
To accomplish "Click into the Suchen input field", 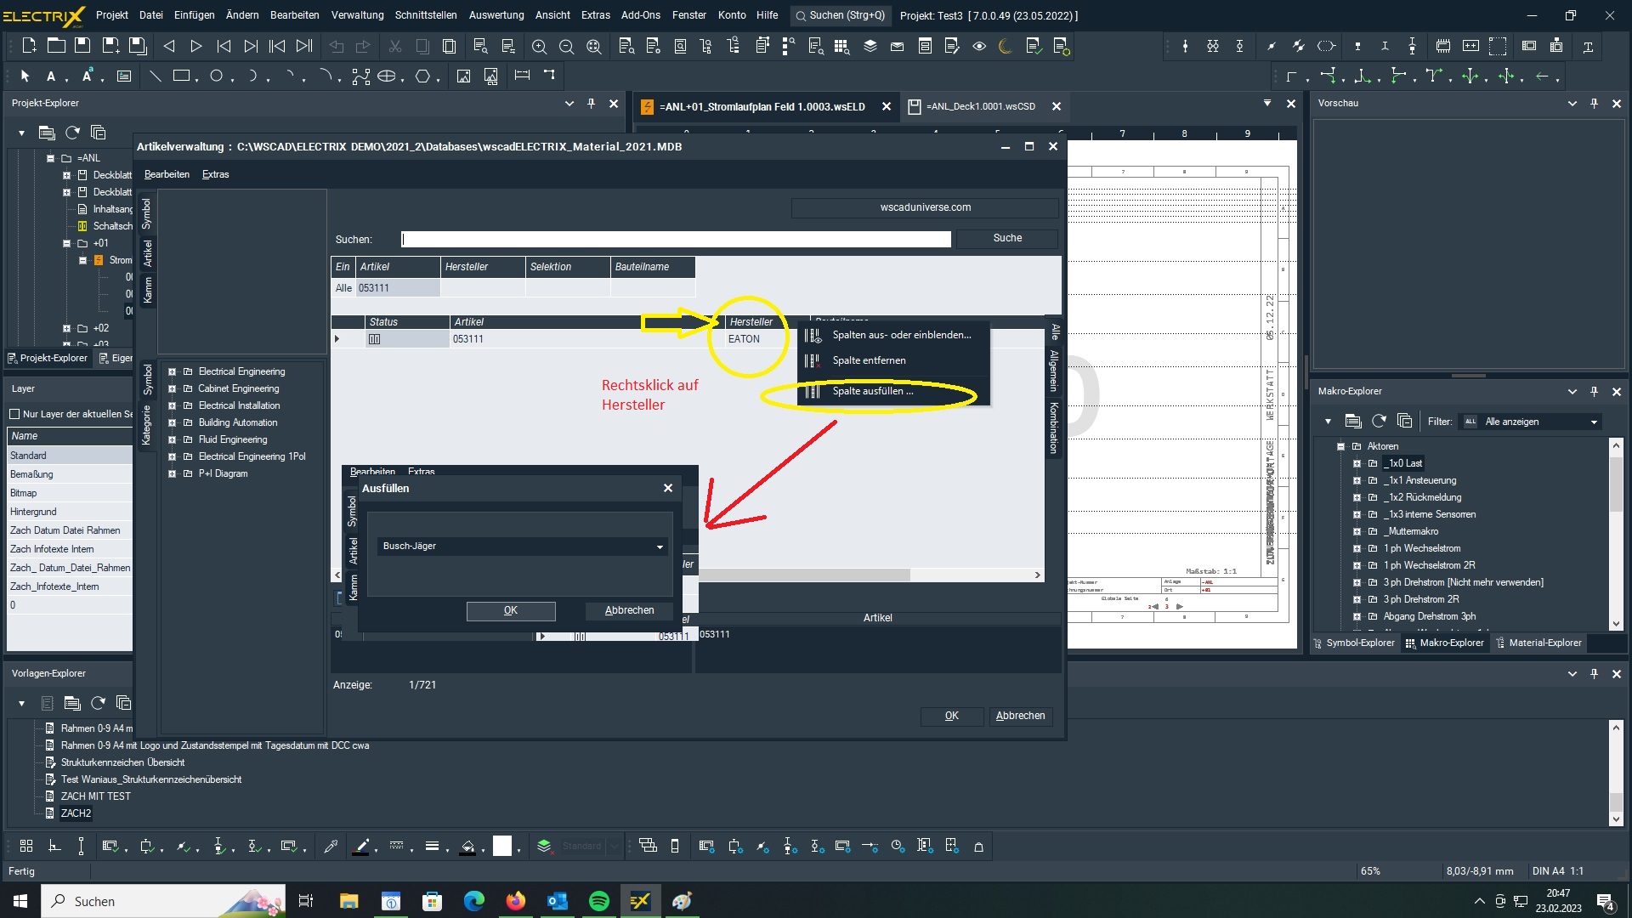I will coord(676,240).
